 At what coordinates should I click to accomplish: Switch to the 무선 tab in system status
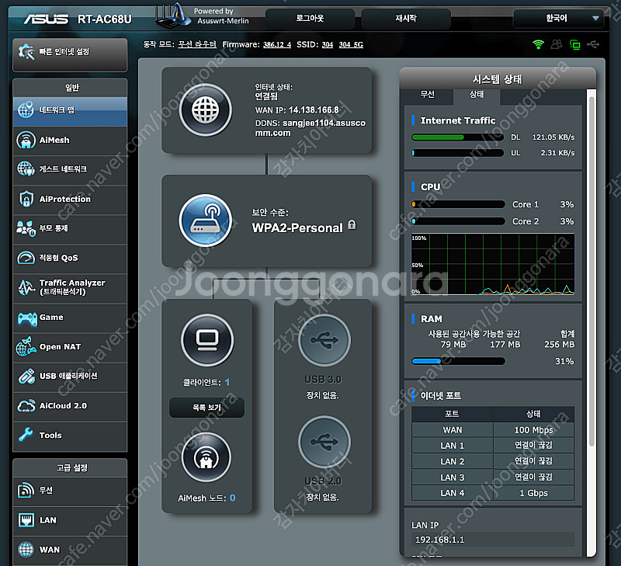427,95
